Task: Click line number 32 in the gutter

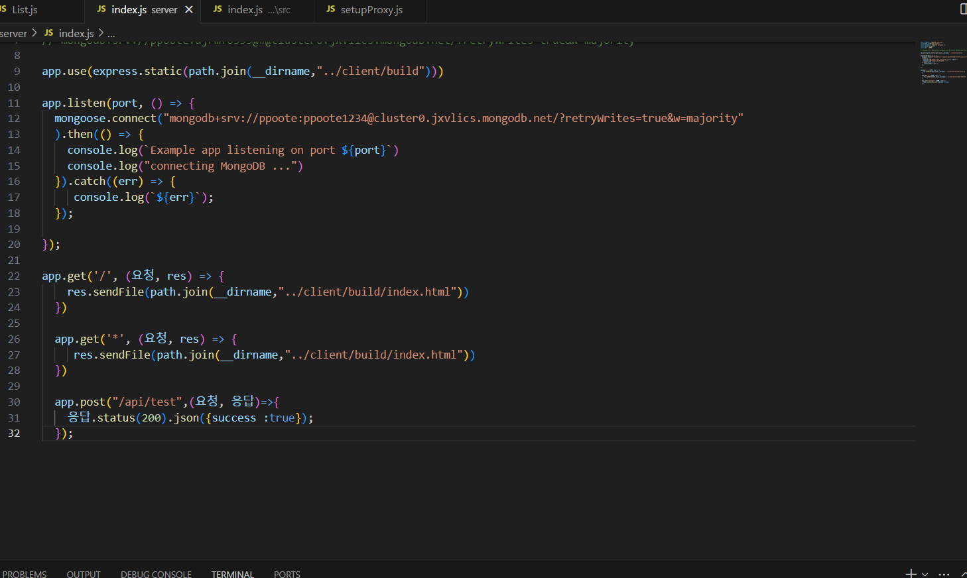Action: click(14, 433)
